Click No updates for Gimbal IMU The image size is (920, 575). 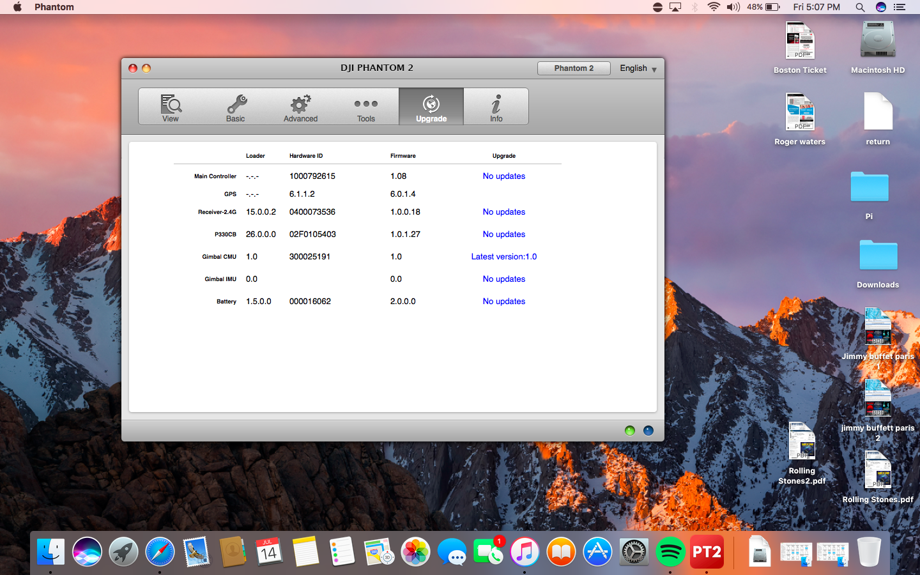coord(504,279)
